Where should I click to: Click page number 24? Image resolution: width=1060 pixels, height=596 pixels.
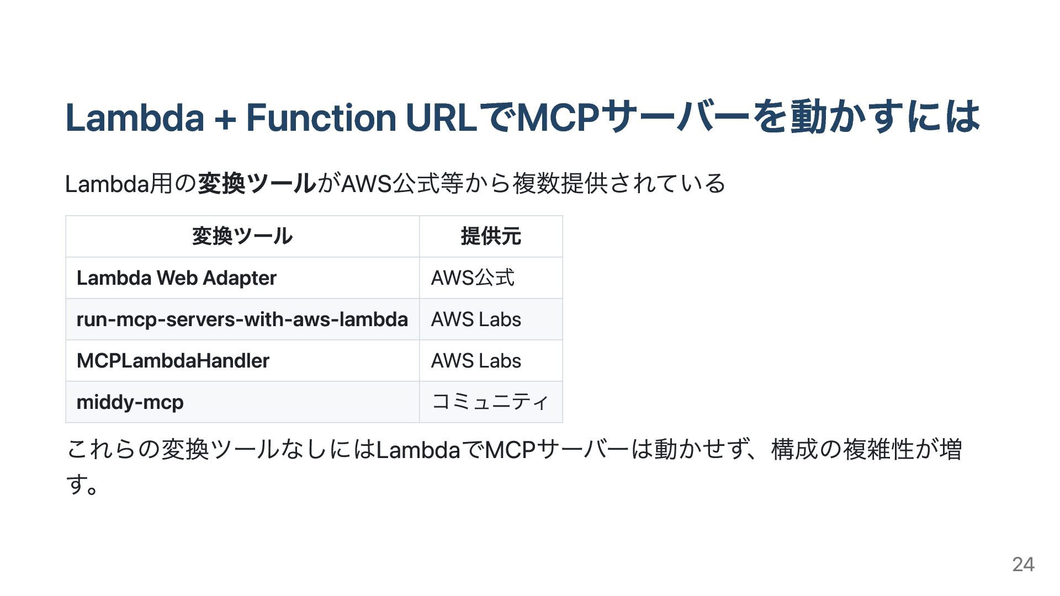[x=1023, y=564]
